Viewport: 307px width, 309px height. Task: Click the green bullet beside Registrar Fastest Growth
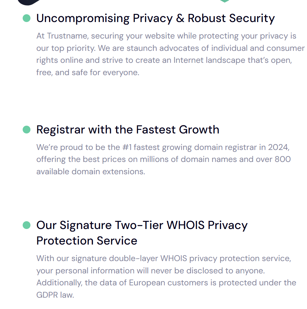(x=27, y=130)
